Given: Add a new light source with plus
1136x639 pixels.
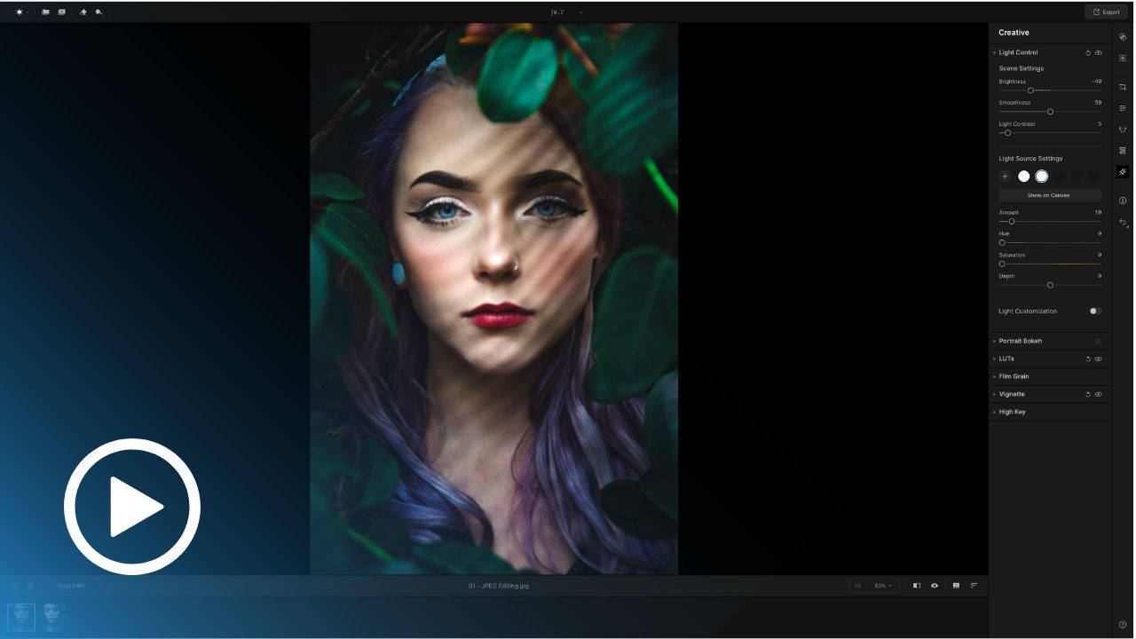Looking at the screenshot, I should click(1005, 177).
